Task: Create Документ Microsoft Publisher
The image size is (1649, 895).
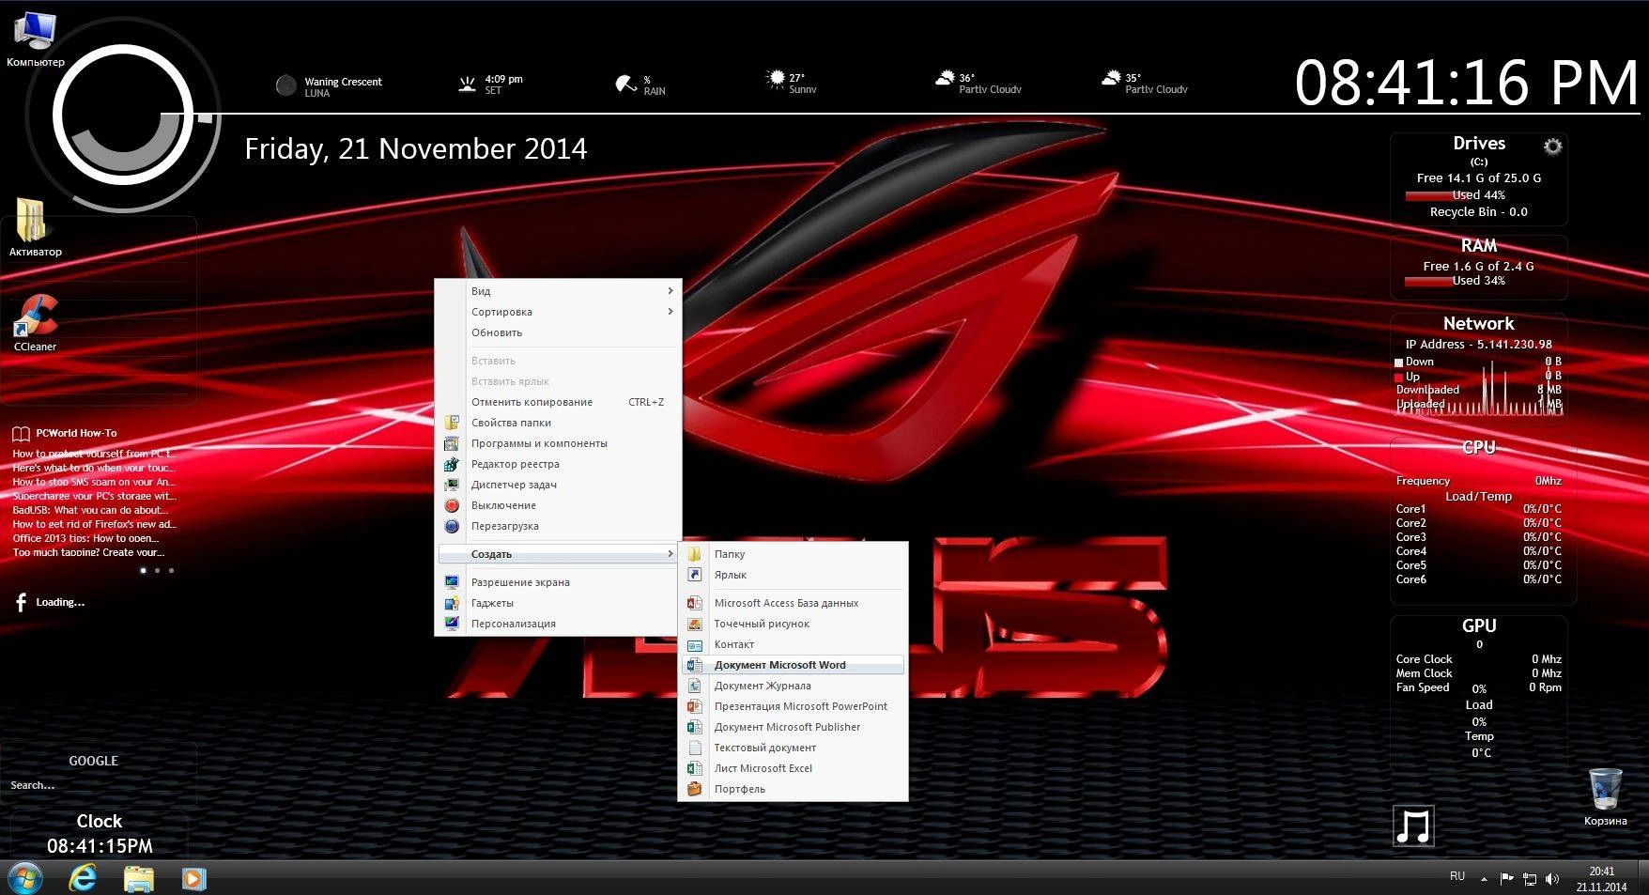Action: click(794, 727)
